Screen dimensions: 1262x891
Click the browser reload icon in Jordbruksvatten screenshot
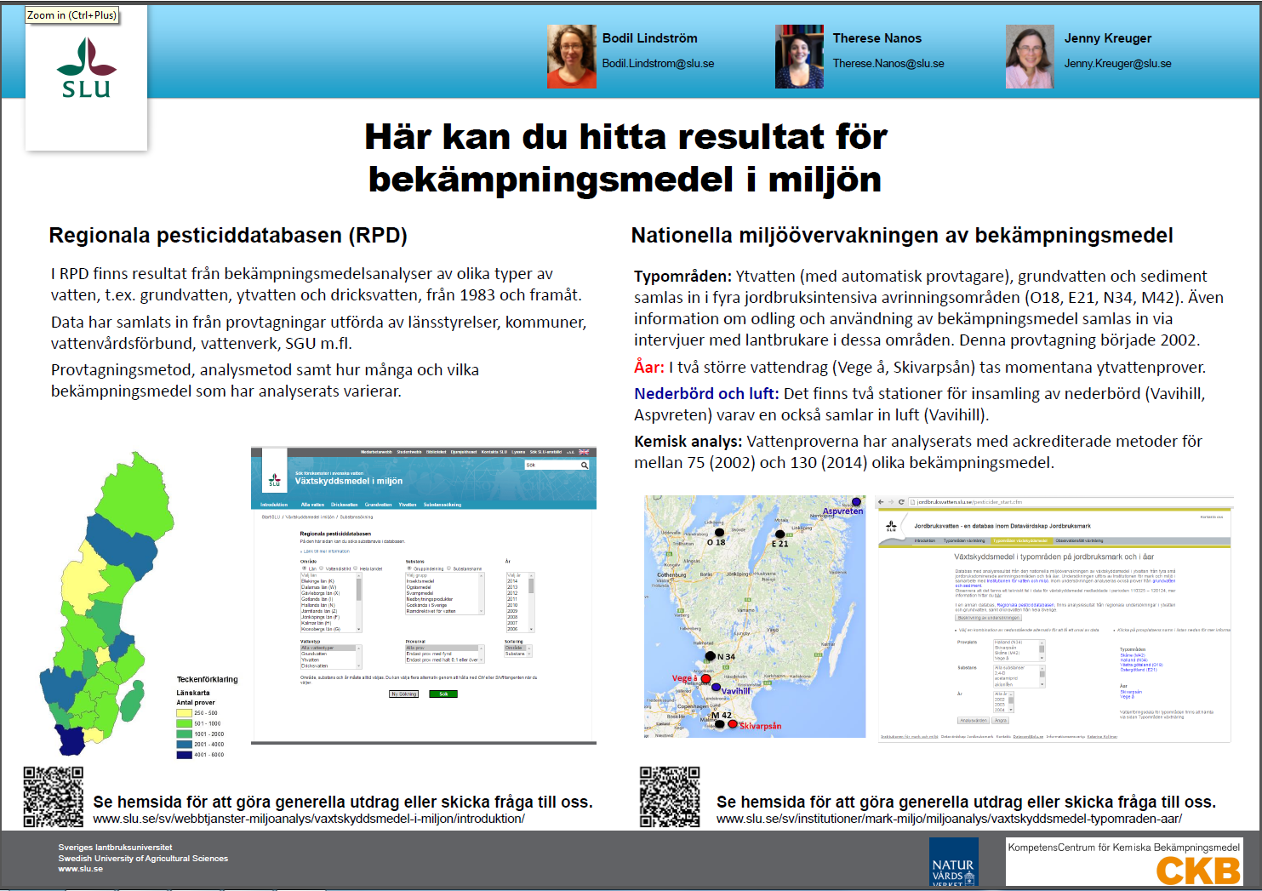click(901, 502)
